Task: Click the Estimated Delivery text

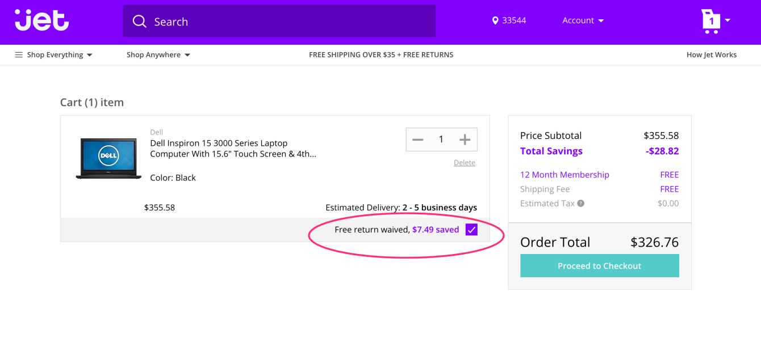Action: coord(402,208)
